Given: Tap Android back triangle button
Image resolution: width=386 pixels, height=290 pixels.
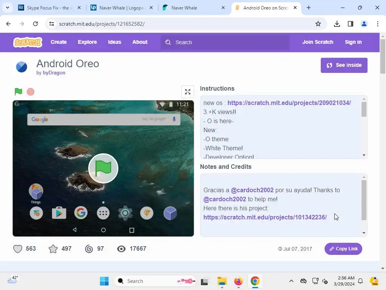Looking at the screenshot, I should tap(75, 230).
